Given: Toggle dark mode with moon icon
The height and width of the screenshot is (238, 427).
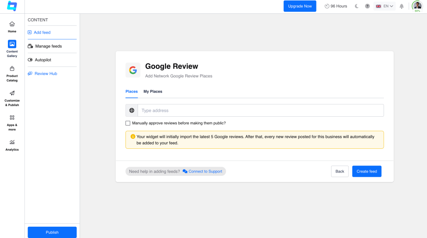Looking at the screenshot, I should [357, 6].
